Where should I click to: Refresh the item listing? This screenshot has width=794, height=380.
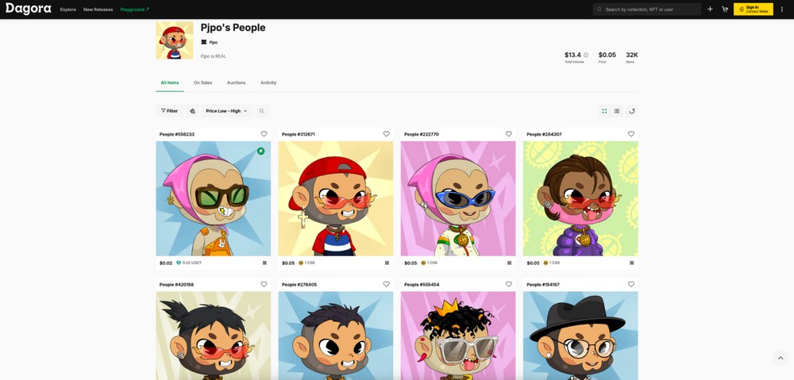click(631, 111)
